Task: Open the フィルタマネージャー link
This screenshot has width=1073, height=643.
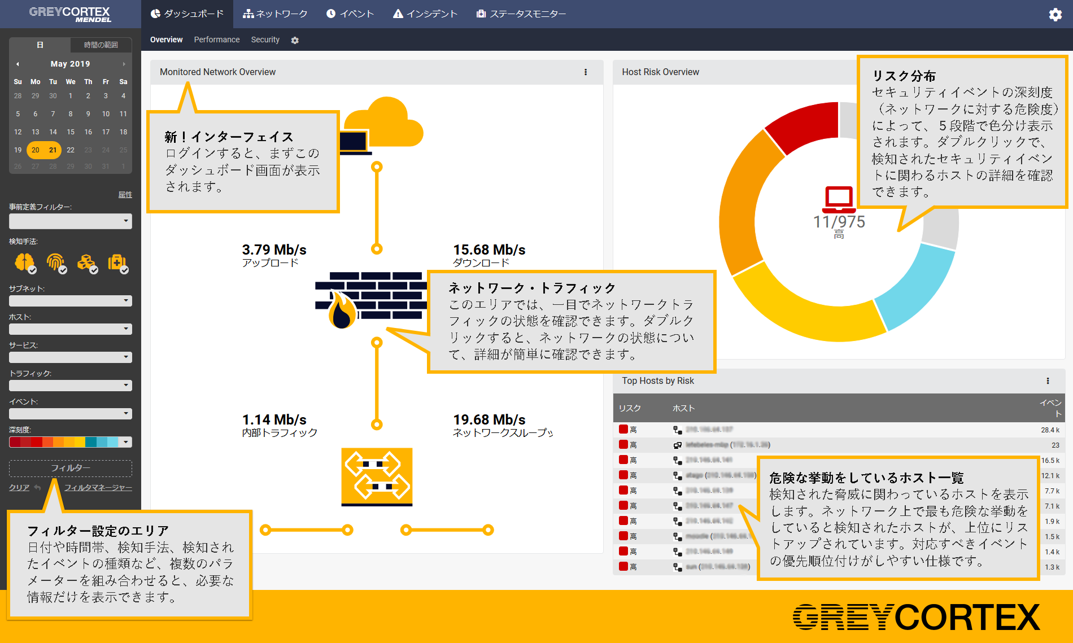Action: pos(98,488)
